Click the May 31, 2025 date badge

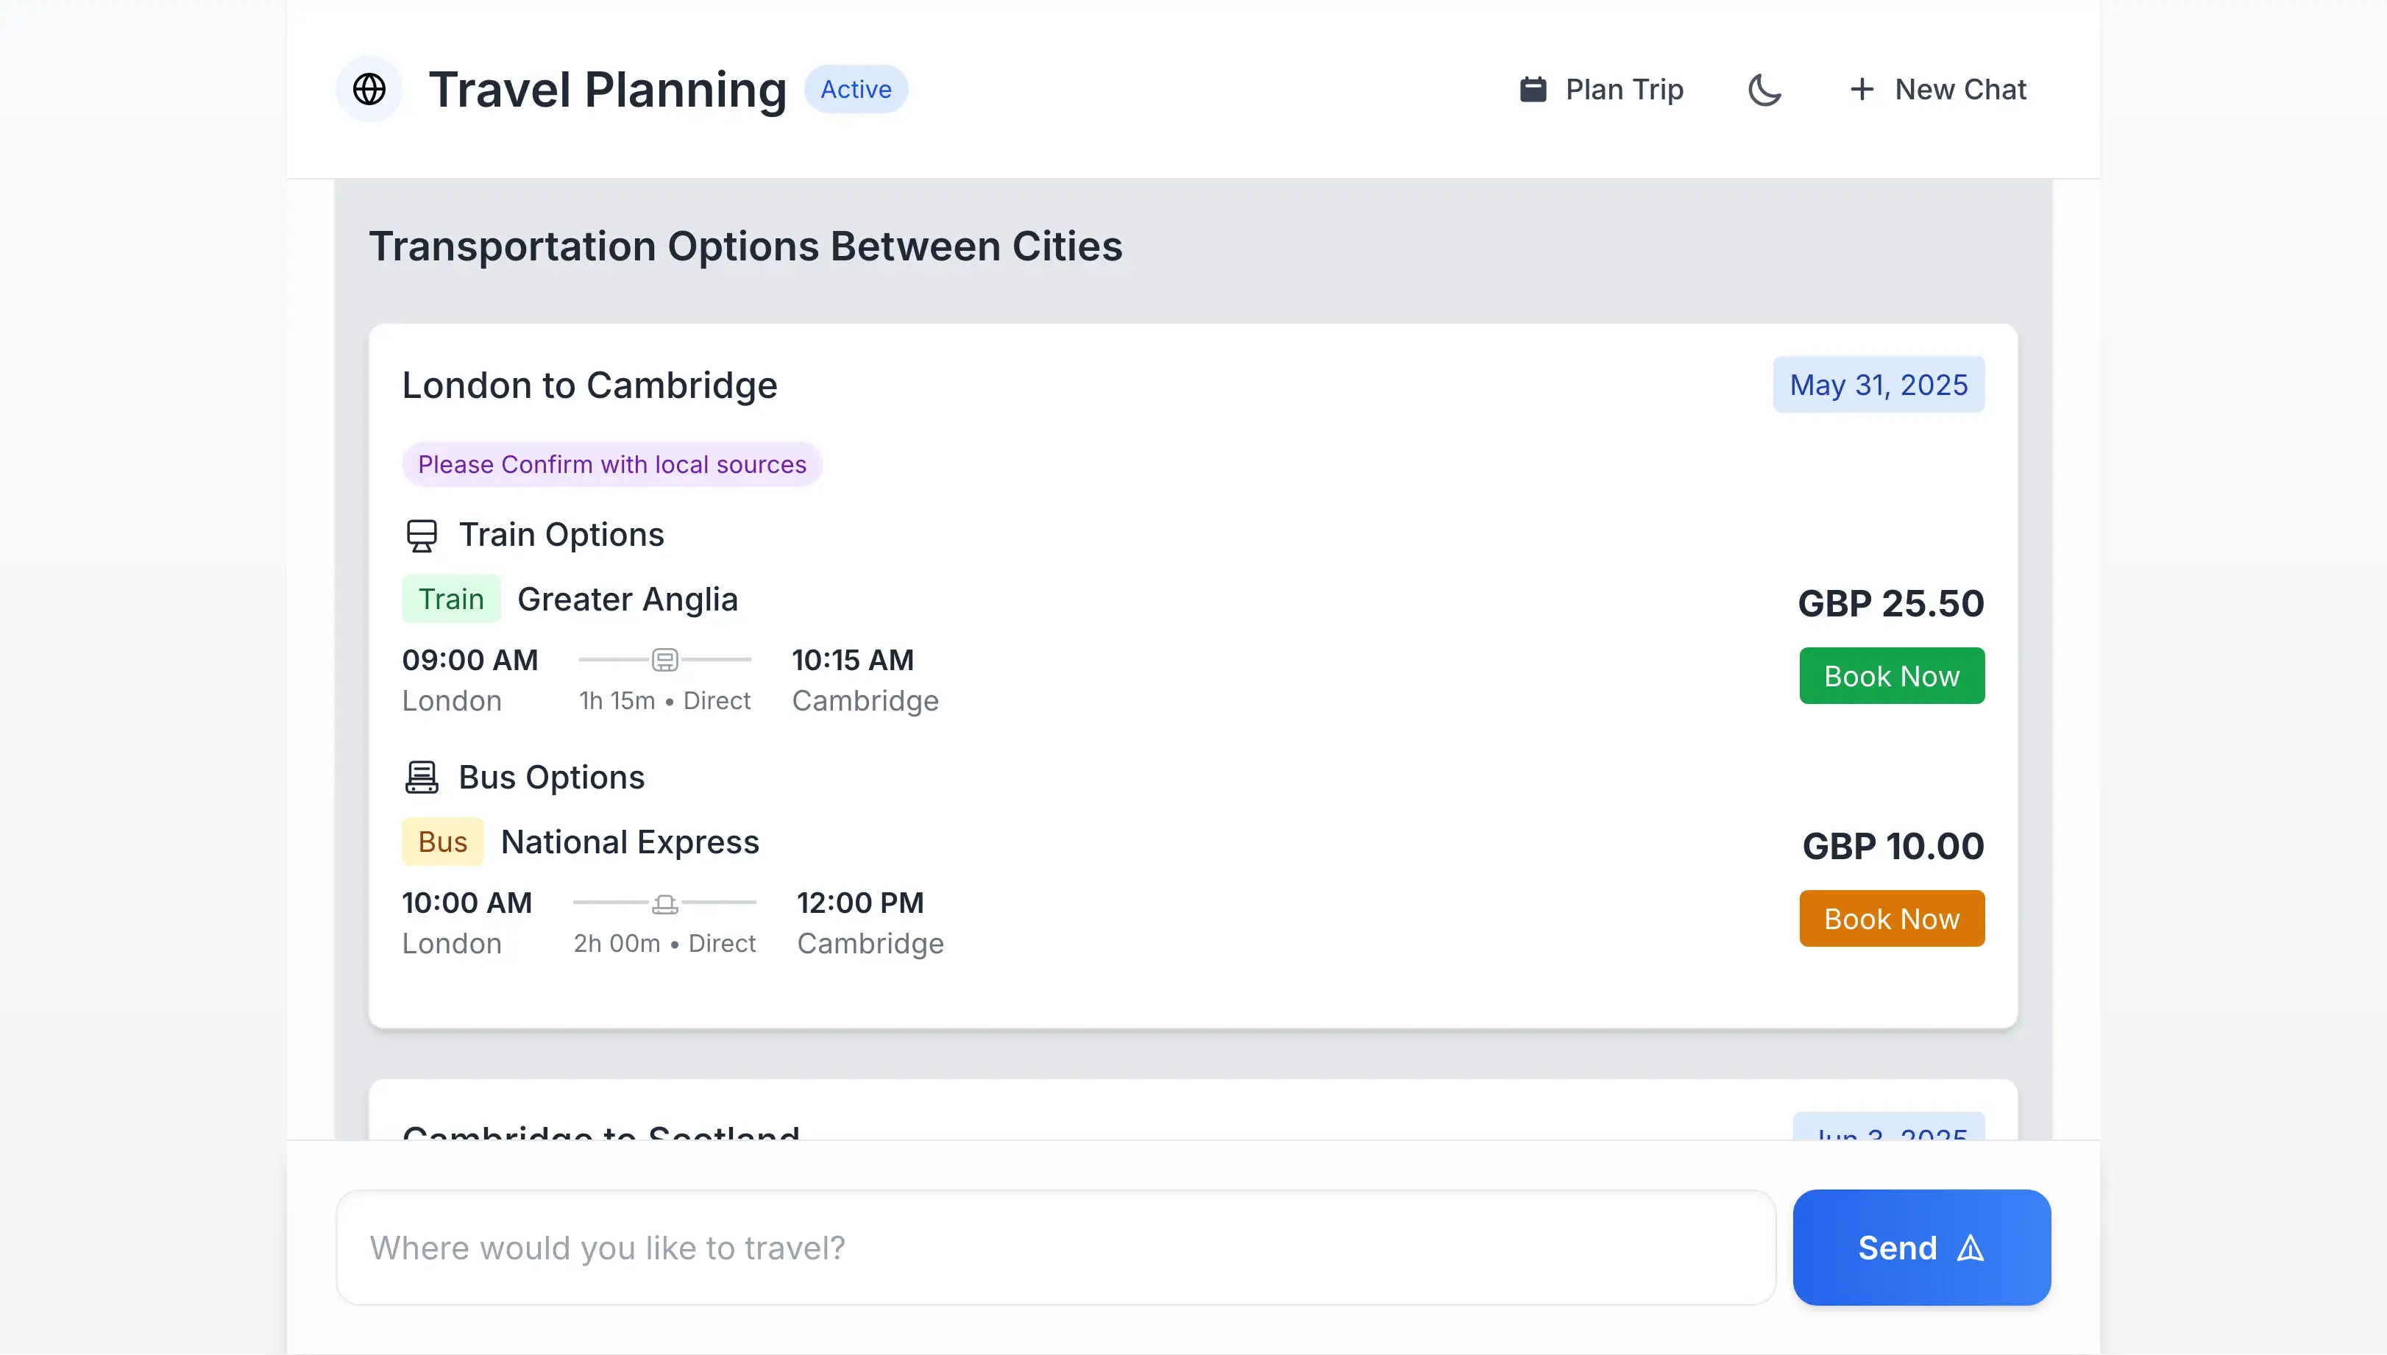(x=1878, y=385)
